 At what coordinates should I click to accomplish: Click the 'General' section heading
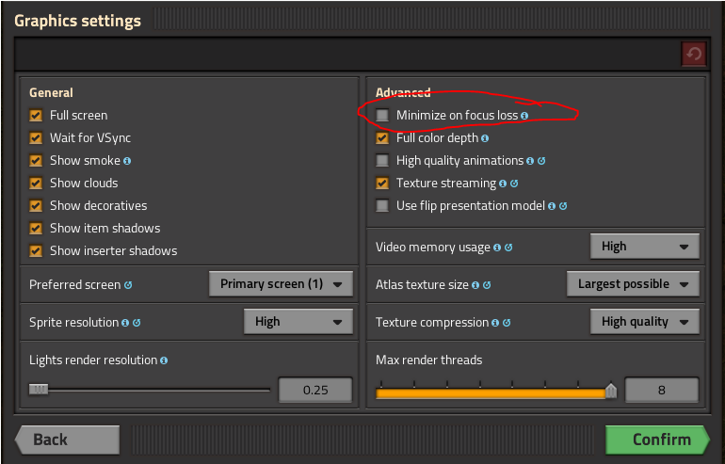coord(51,93)
